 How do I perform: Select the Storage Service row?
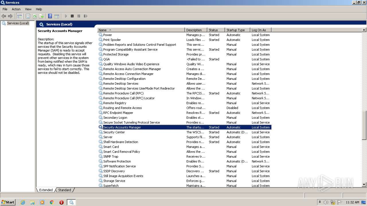(184, 181)
